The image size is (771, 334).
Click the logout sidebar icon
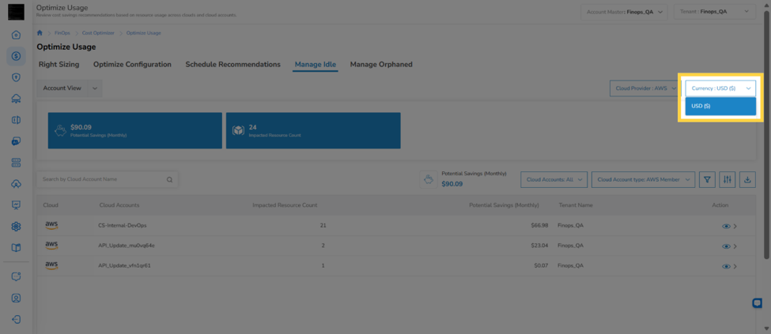point(16,319)
